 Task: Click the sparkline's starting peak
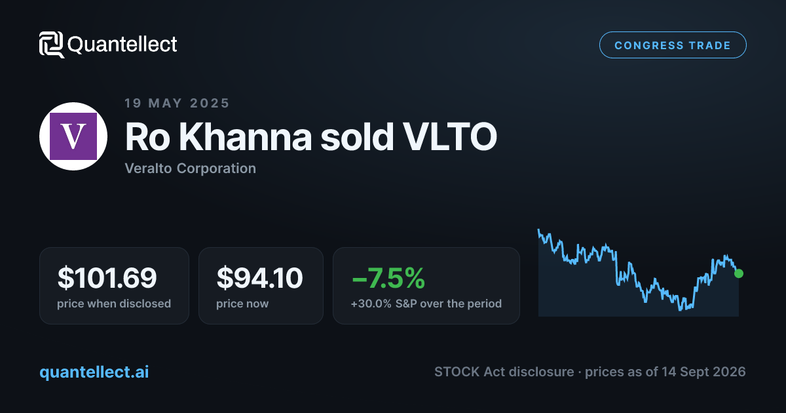click(538, 230)
